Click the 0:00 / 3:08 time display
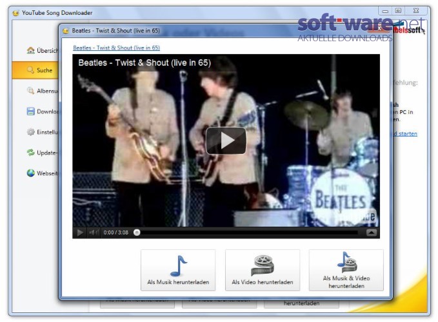438x322 pixels. click(x=116, y=232)
